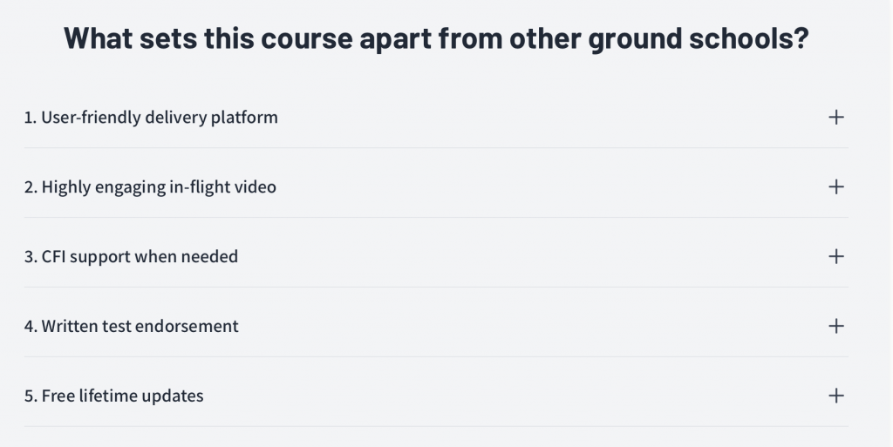Image resolution: width=893 pixels, height=447 pixels.
Task: Click the plus icon for Written test endorsement
Action: (x=835, y=326)
